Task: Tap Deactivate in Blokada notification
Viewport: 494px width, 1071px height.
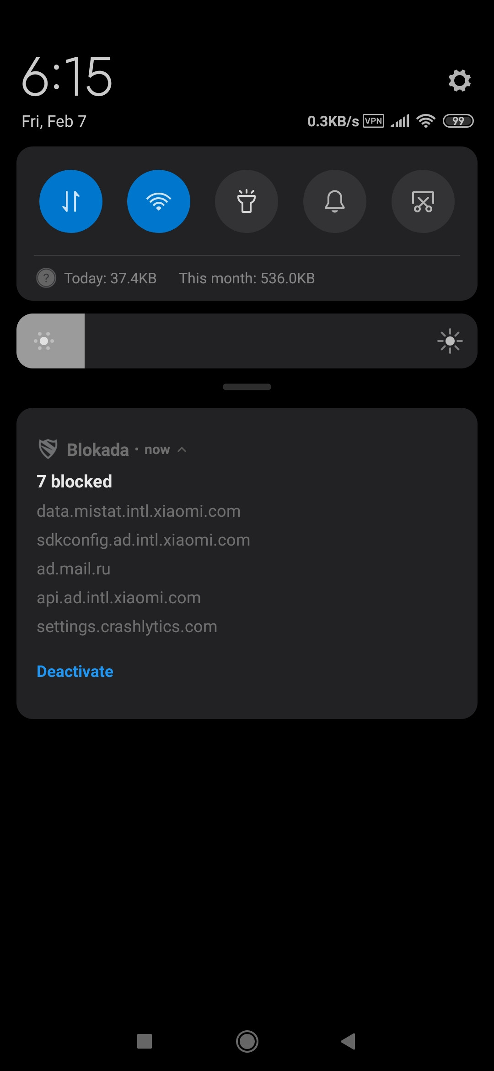Action: click(x=75, y=671)
